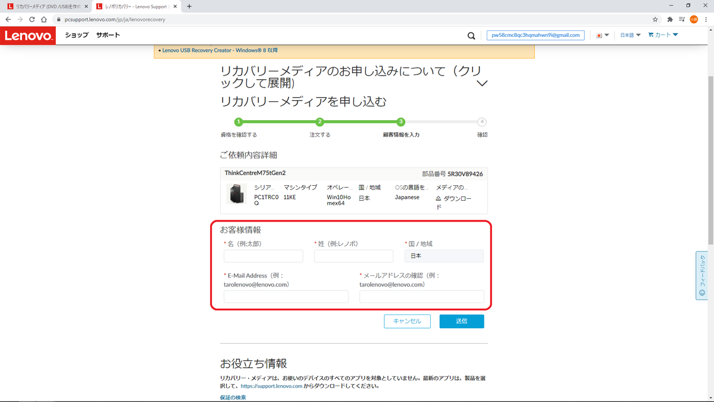The image size is (714, 402).
Task: Click the 11KE machine type value
Action: coord(290,197)
